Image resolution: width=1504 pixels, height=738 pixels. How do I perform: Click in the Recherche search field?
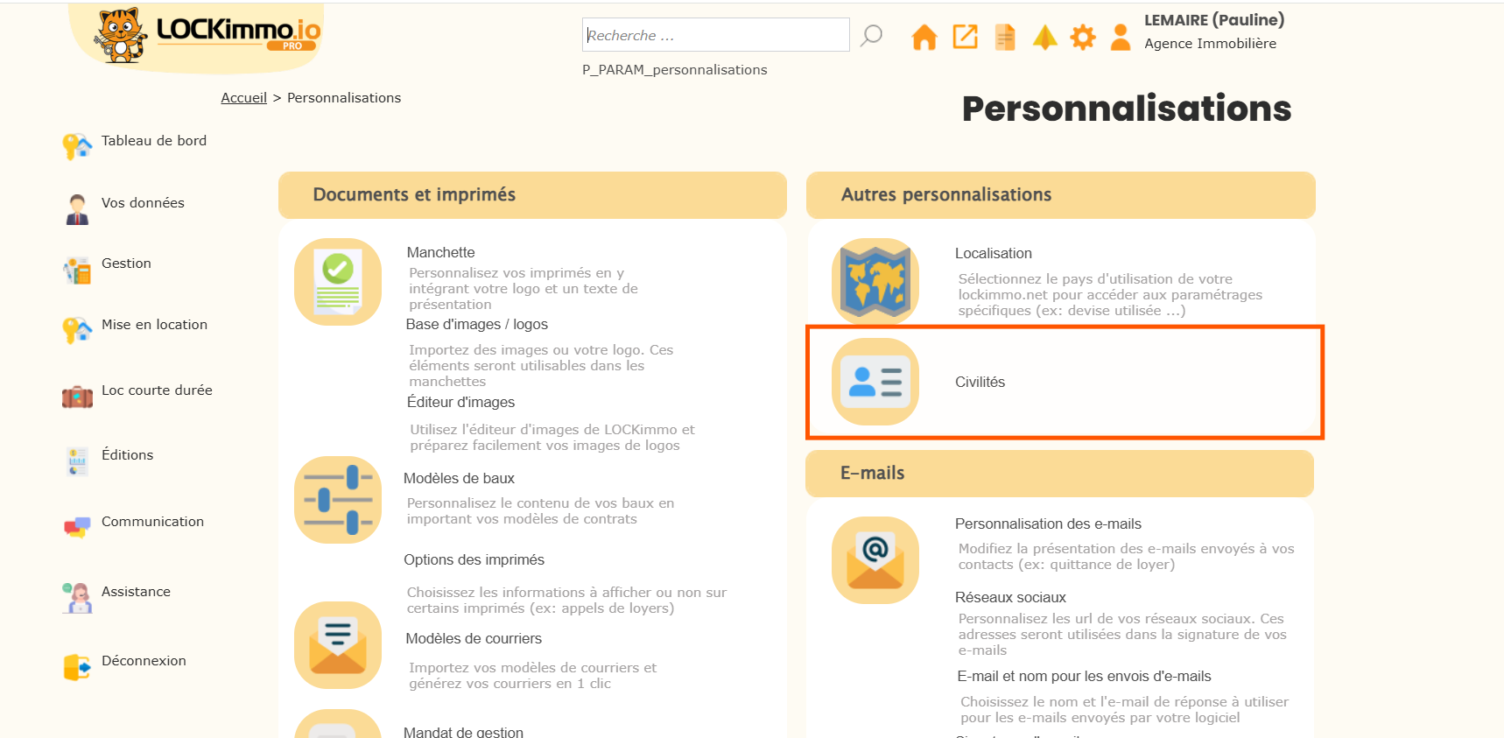pos(714,36)
